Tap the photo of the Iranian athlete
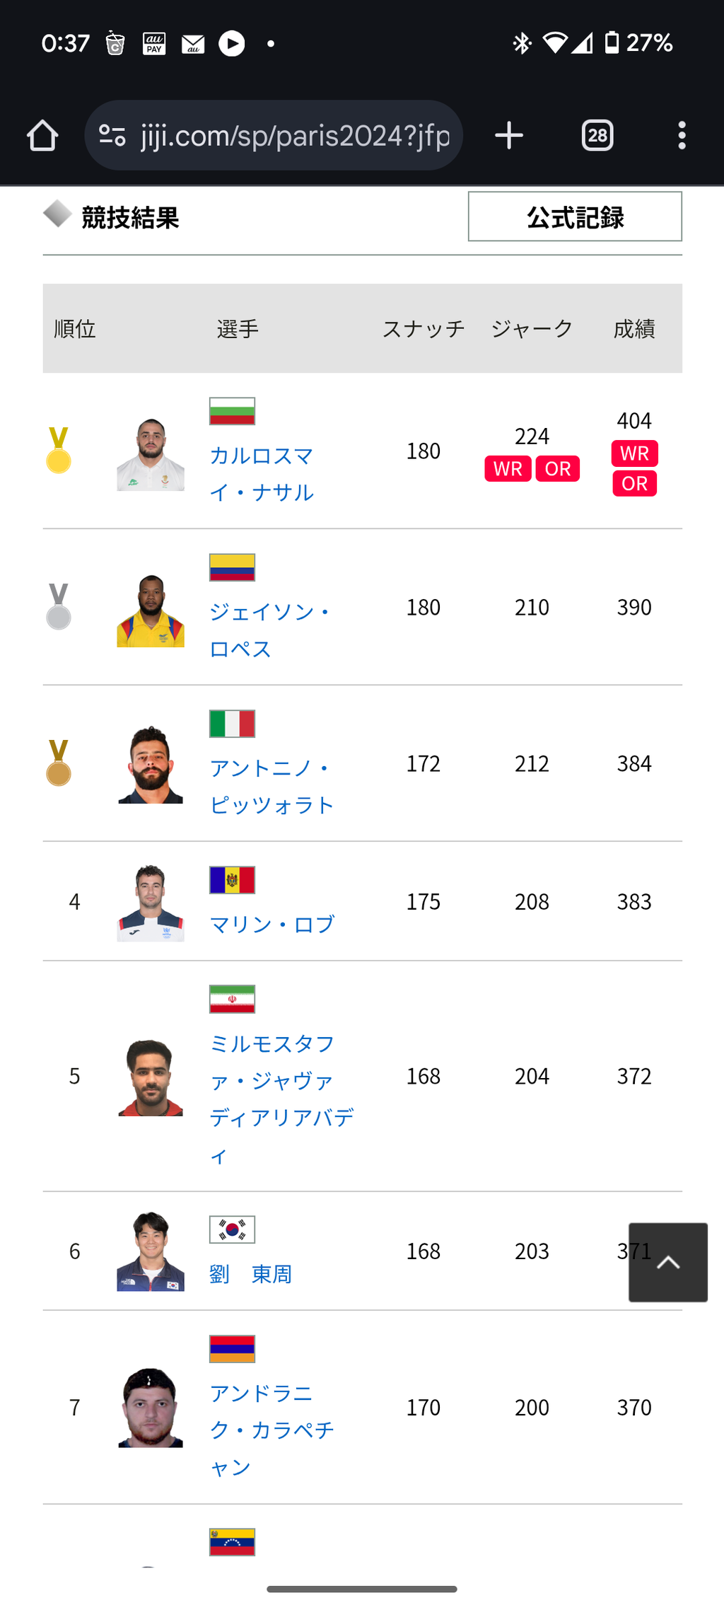Viewport: 724px width, 1610px height. click(x=150, y=1077)
